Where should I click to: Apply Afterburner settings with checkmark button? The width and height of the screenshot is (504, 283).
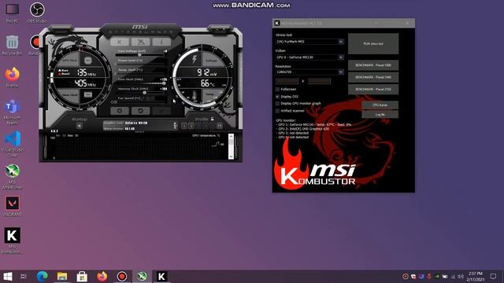(x=161, y=111)
